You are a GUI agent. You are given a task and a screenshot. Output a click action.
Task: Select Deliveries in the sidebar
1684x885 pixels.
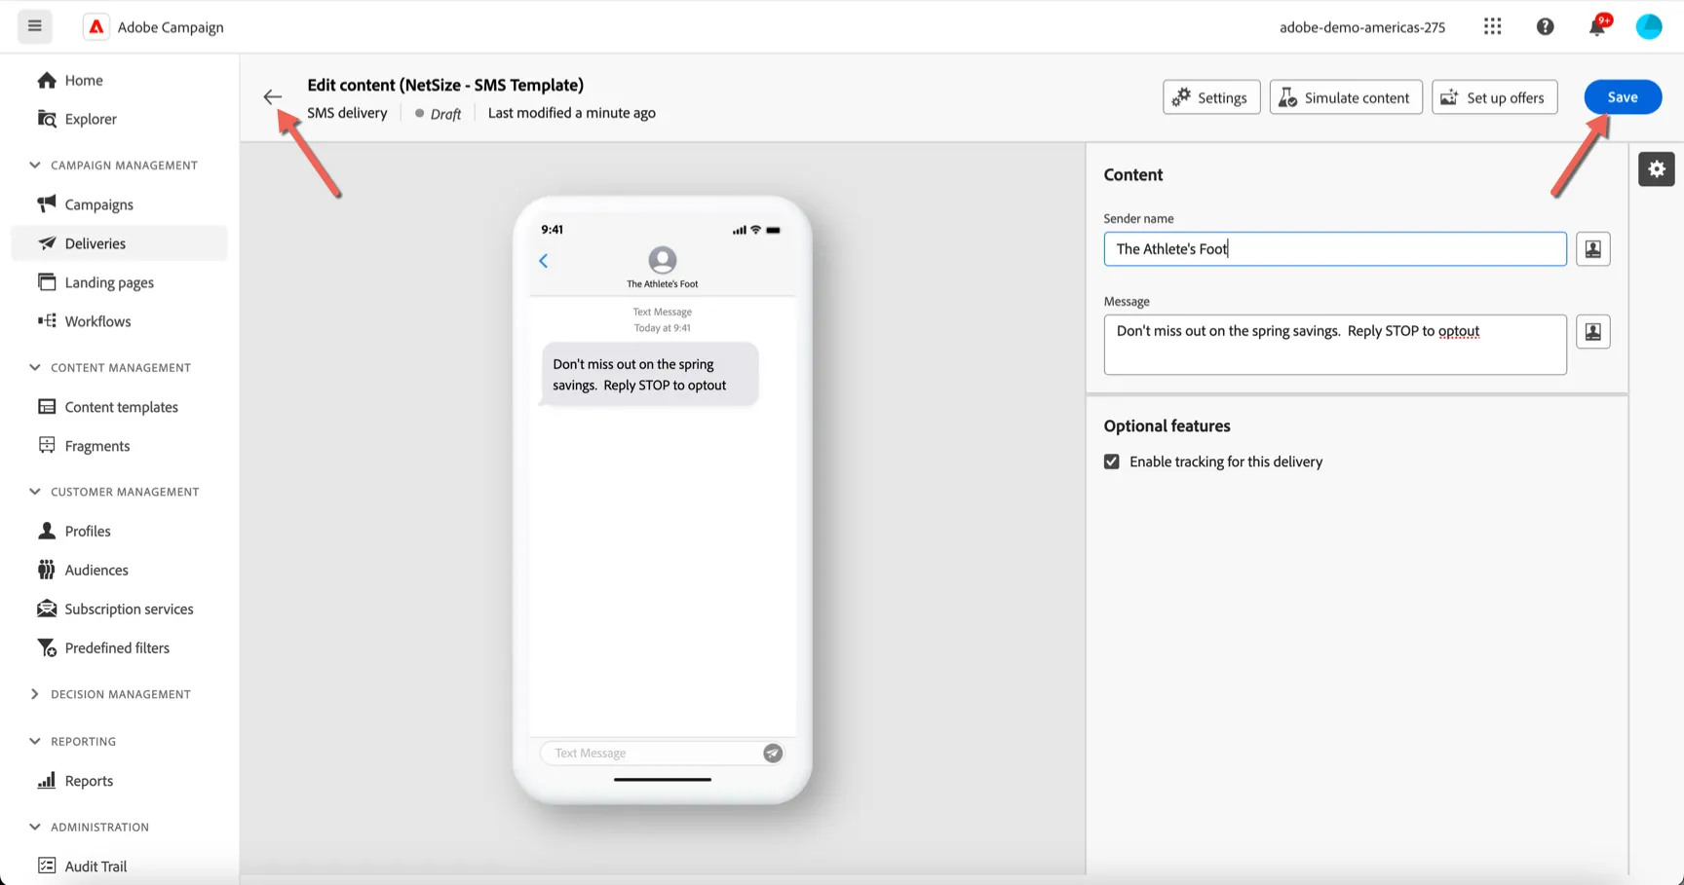pos(119,243)
